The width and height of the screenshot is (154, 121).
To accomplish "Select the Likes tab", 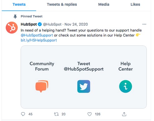I will [x=135, y=4].
